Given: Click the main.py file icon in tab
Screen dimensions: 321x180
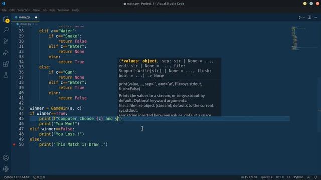Looking at the screenshot, I should pos(16,17).
